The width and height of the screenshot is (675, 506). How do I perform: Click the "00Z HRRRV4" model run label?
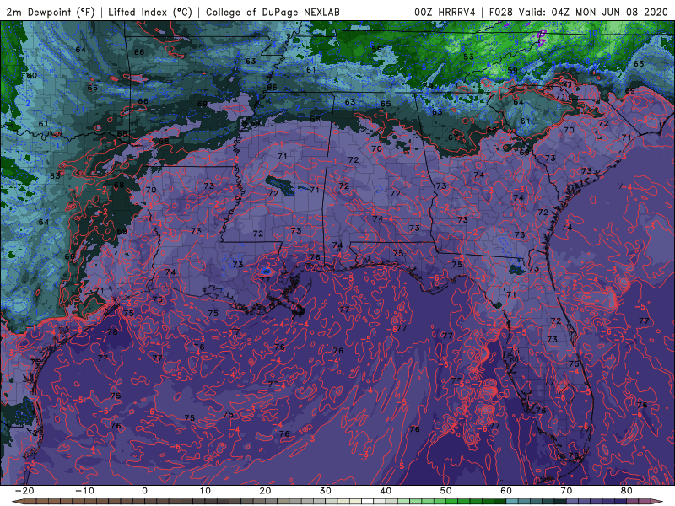pyautogui.click(x=445, y=12)
